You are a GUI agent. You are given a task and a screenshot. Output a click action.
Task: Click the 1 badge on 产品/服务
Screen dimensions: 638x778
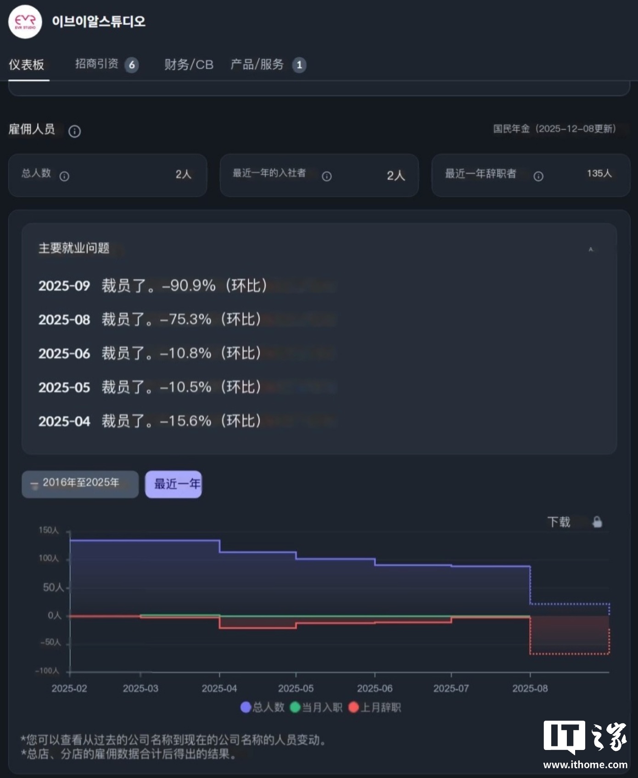point(299,65)
